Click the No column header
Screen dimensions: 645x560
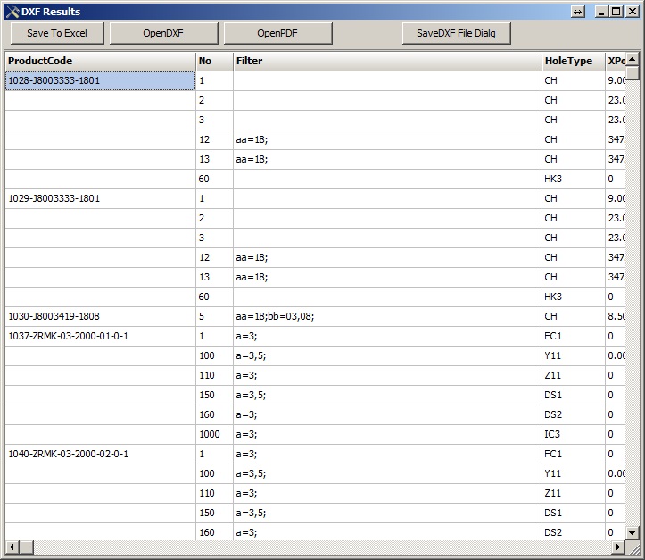(214, 61)
